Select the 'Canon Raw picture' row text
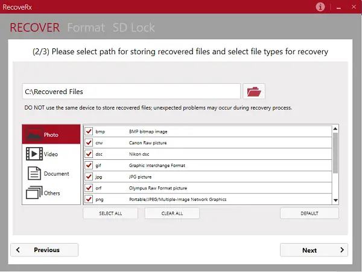 point(148,143)
